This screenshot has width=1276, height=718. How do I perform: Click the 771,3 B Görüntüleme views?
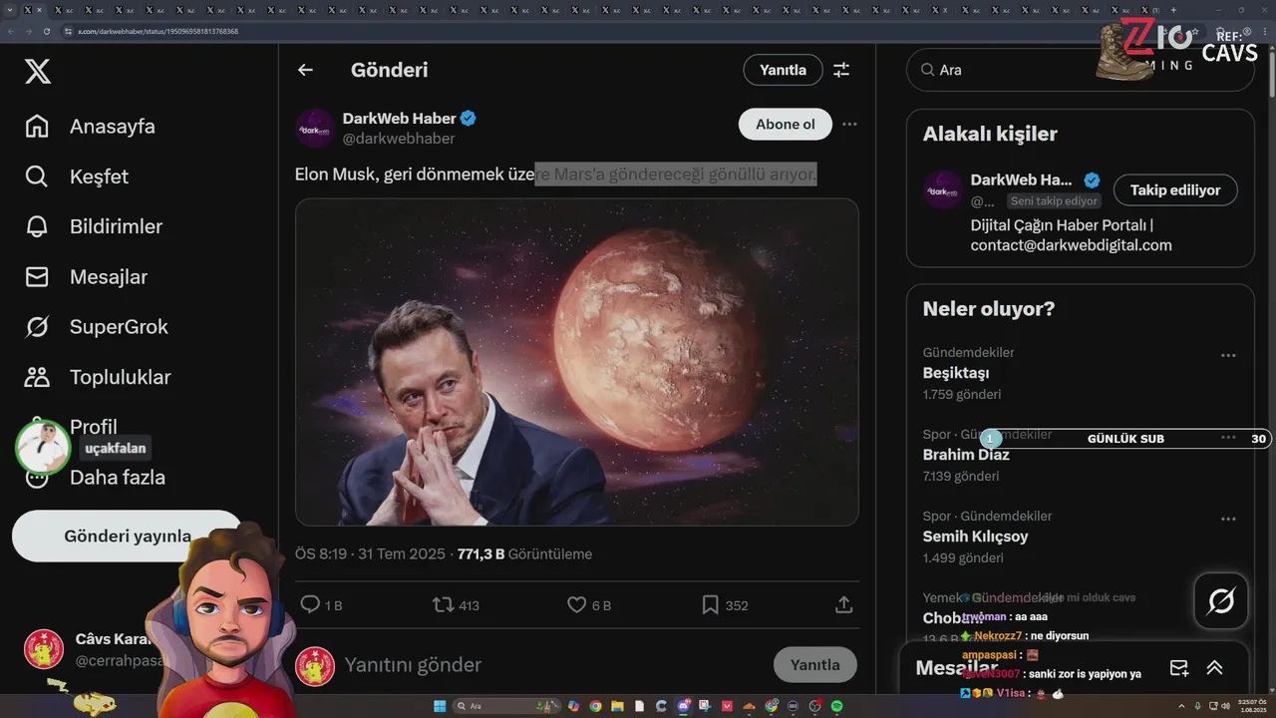[x=524, y=553]
